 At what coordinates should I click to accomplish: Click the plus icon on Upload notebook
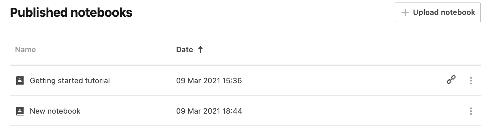(405, 12)
